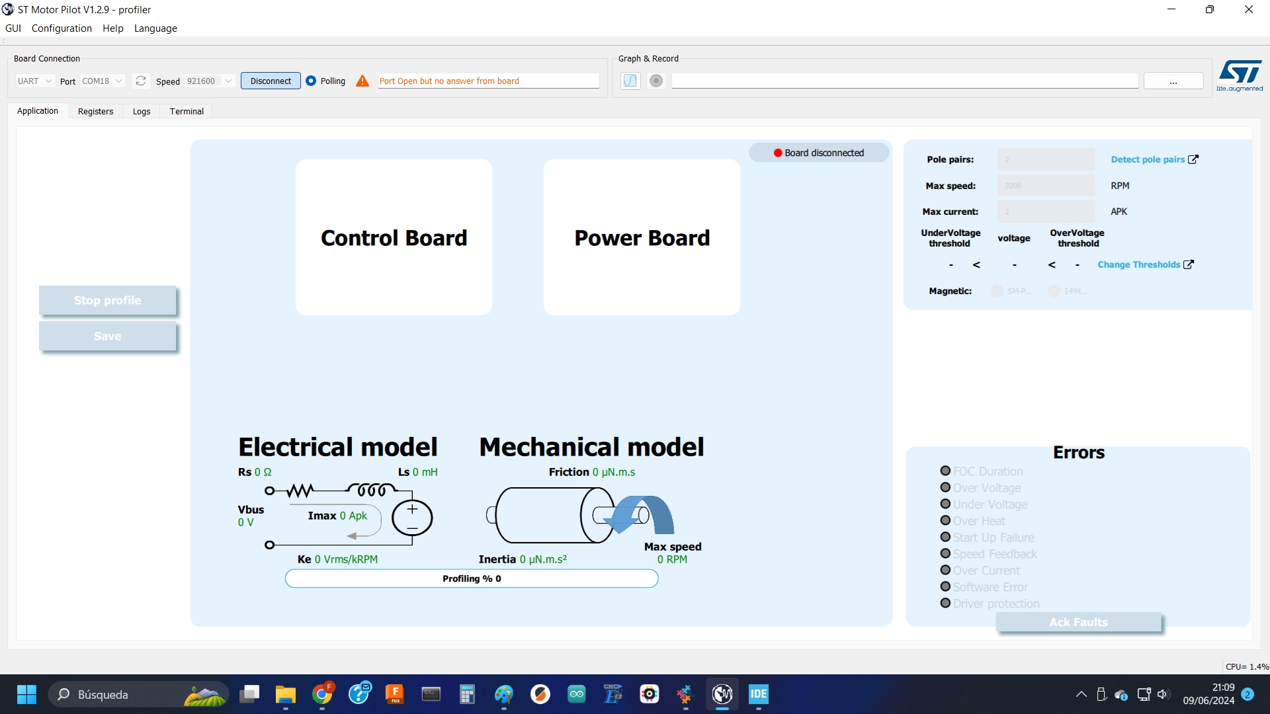The width and height of the screenshot is (1270, 714).
Task: Select the SM-P magnetic radio button
Action: coord(998,290)
